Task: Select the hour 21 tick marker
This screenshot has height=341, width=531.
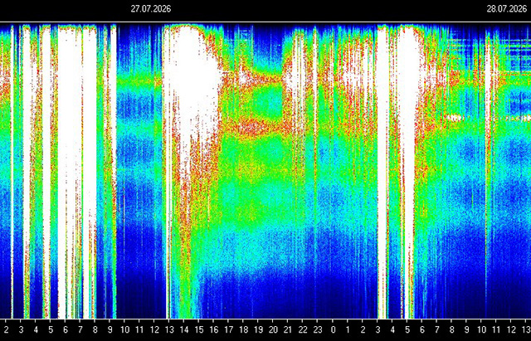Action: click(x=288, y=330)
